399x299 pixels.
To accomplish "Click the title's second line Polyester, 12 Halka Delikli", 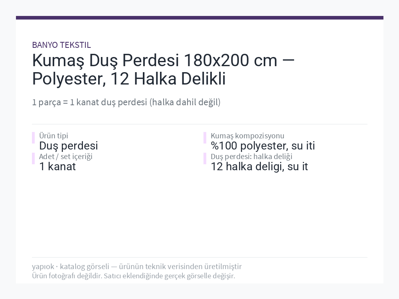I will 129,79.
